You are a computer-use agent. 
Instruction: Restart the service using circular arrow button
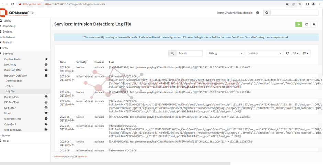(x=306, y=24)
